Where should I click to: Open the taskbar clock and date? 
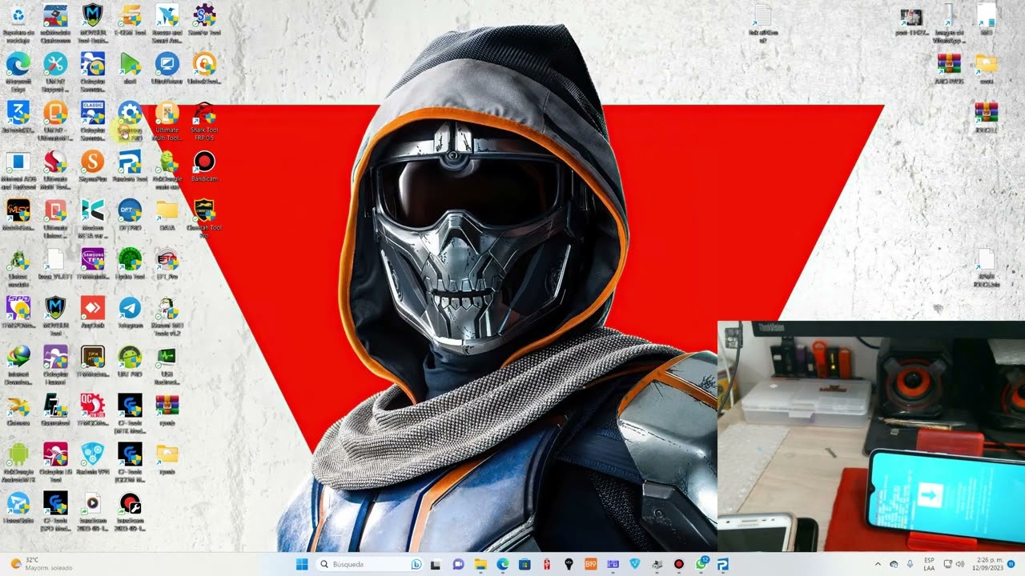tap(986, 564)
